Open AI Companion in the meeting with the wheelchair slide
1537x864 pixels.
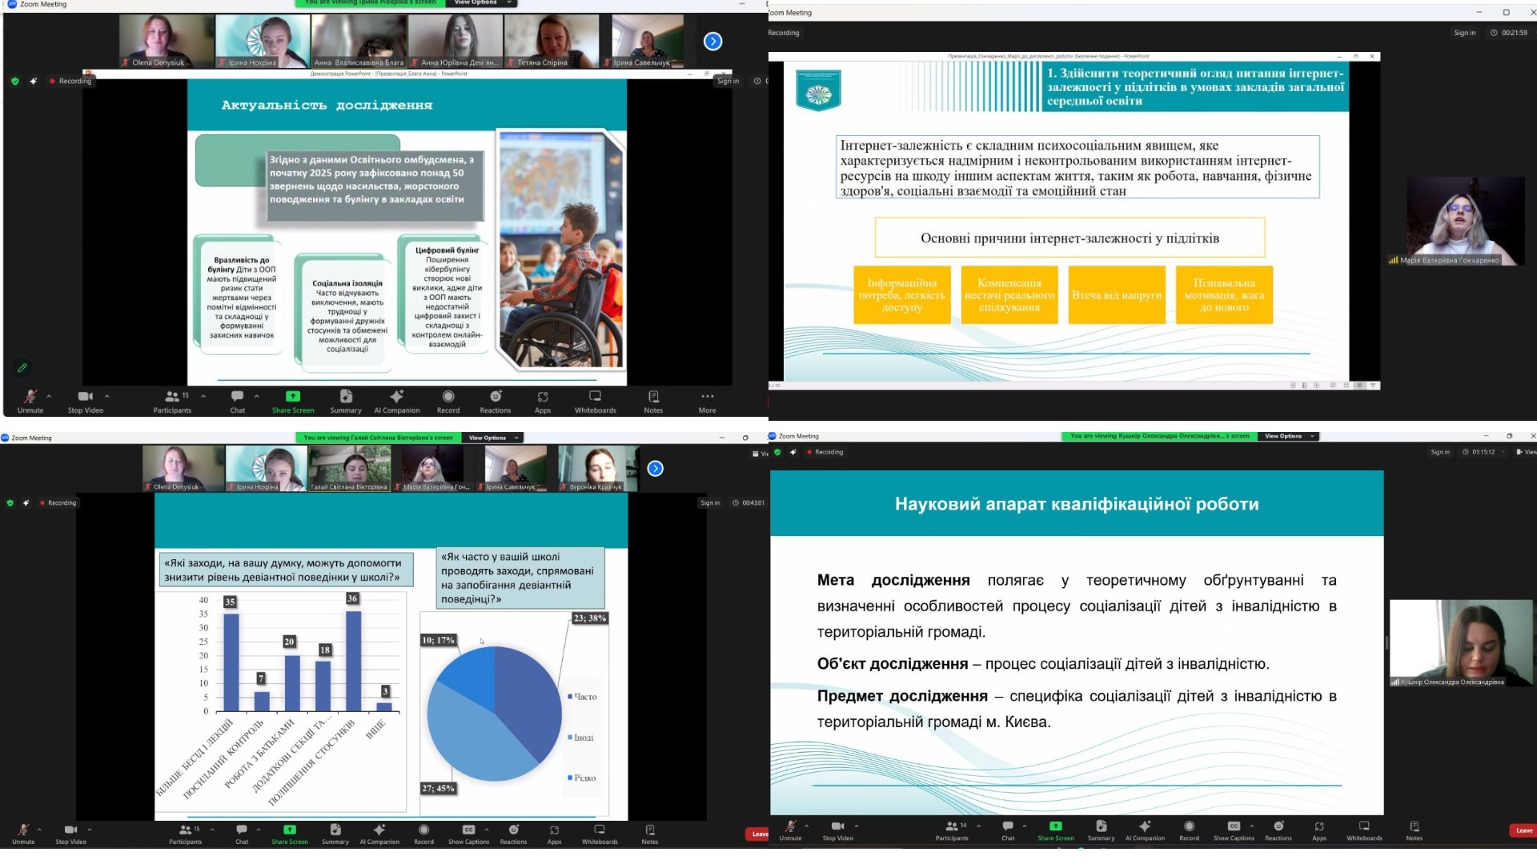point(397,400)
